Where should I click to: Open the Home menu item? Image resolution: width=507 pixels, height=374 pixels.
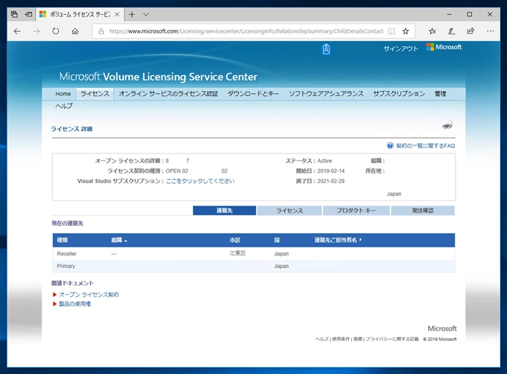tap(63, 94)
